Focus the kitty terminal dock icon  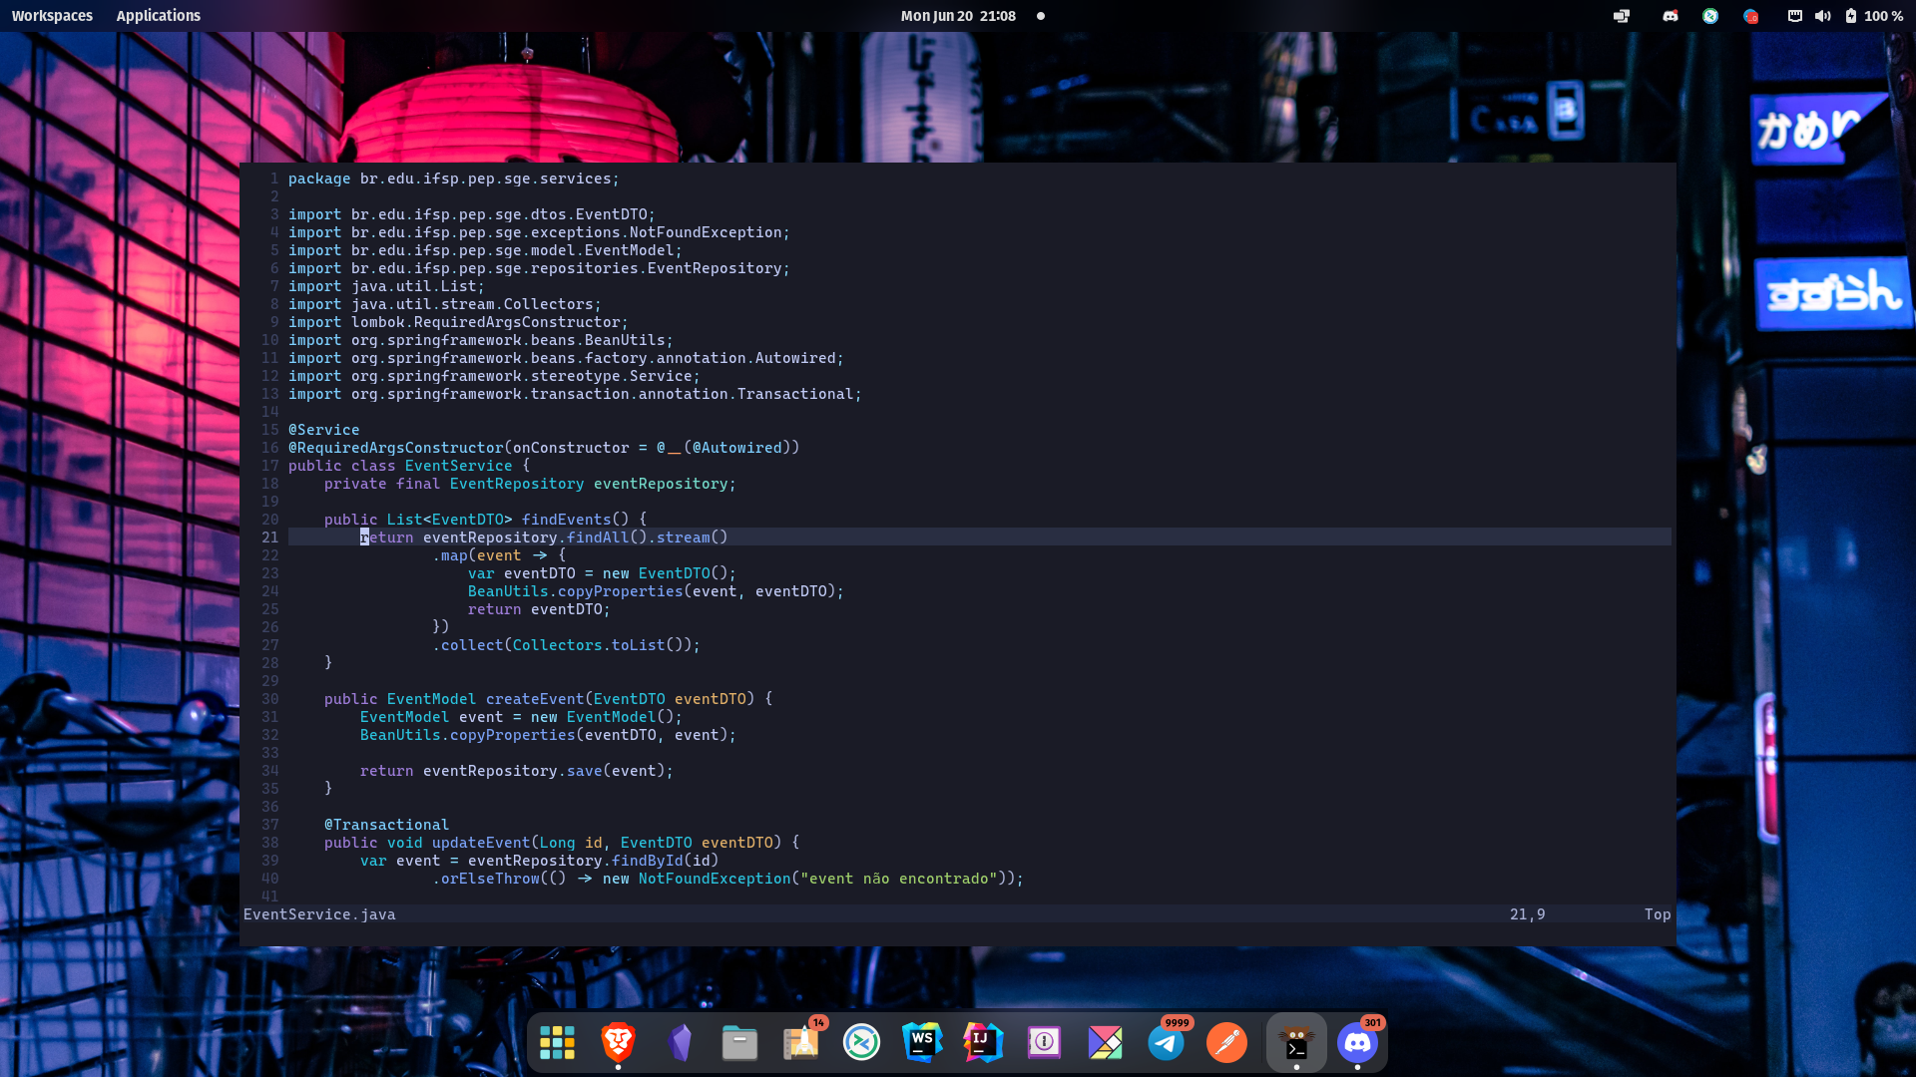[1296, 1043]
